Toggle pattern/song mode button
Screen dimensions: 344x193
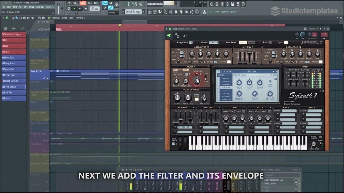(69, 9)
